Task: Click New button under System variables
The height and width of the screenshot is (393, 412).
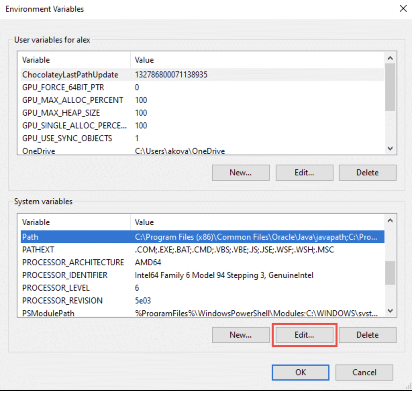Action: click(241, 335)
